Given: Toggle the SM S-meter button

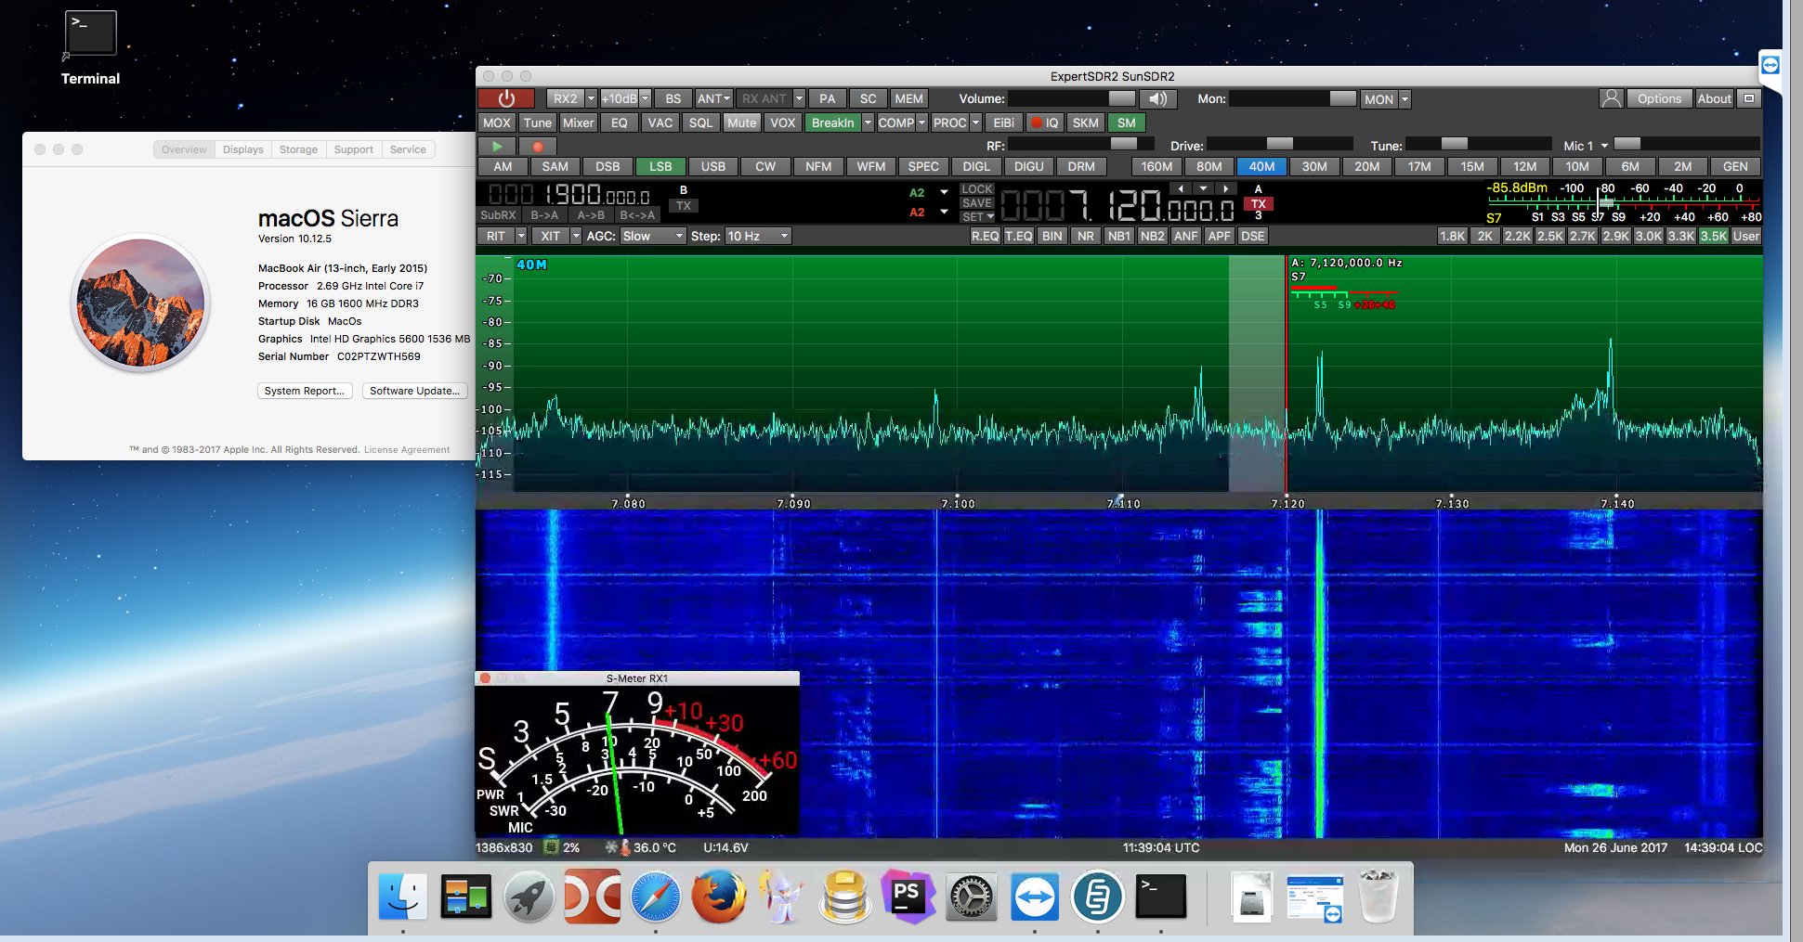Looking at the screenshot, I should [1127, 123].
